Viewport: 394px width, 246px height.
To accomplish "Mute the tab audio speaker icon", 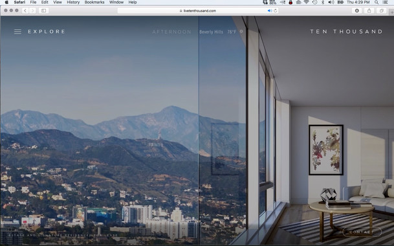I will tap(270, 11).
